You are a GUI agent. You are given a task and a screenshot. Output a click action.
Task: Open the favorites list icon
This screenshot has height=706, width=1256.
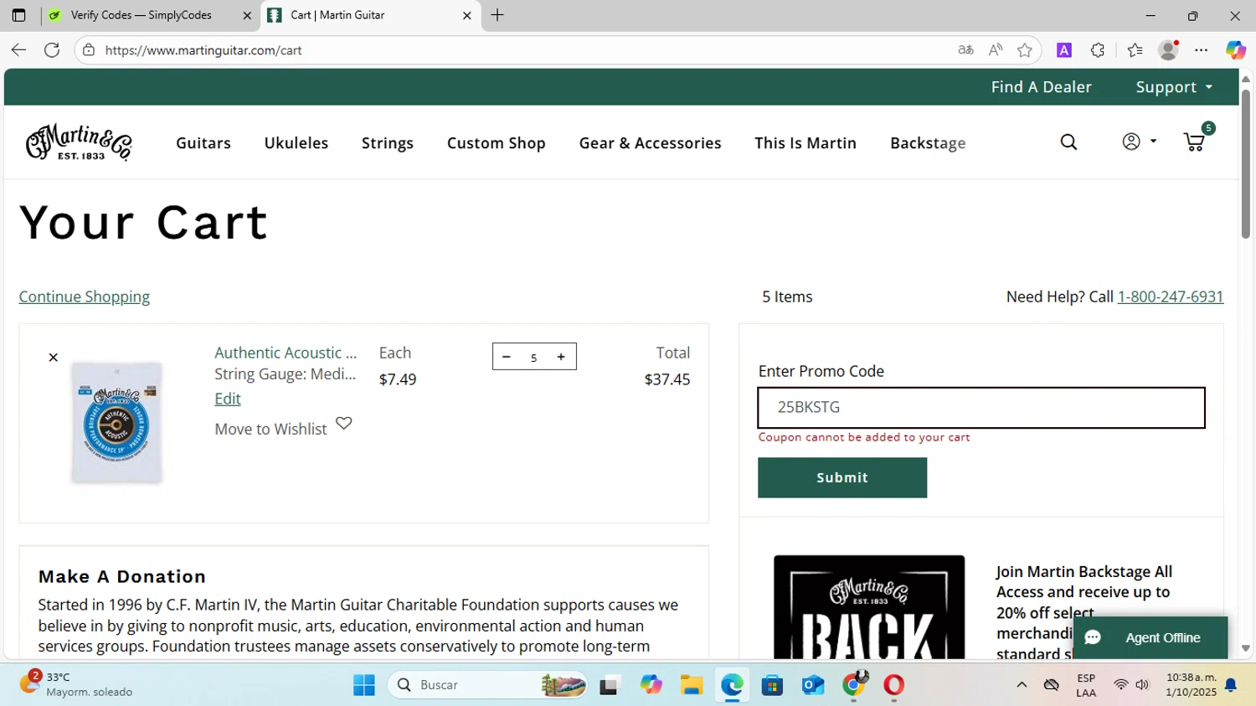click(1135, 50)
